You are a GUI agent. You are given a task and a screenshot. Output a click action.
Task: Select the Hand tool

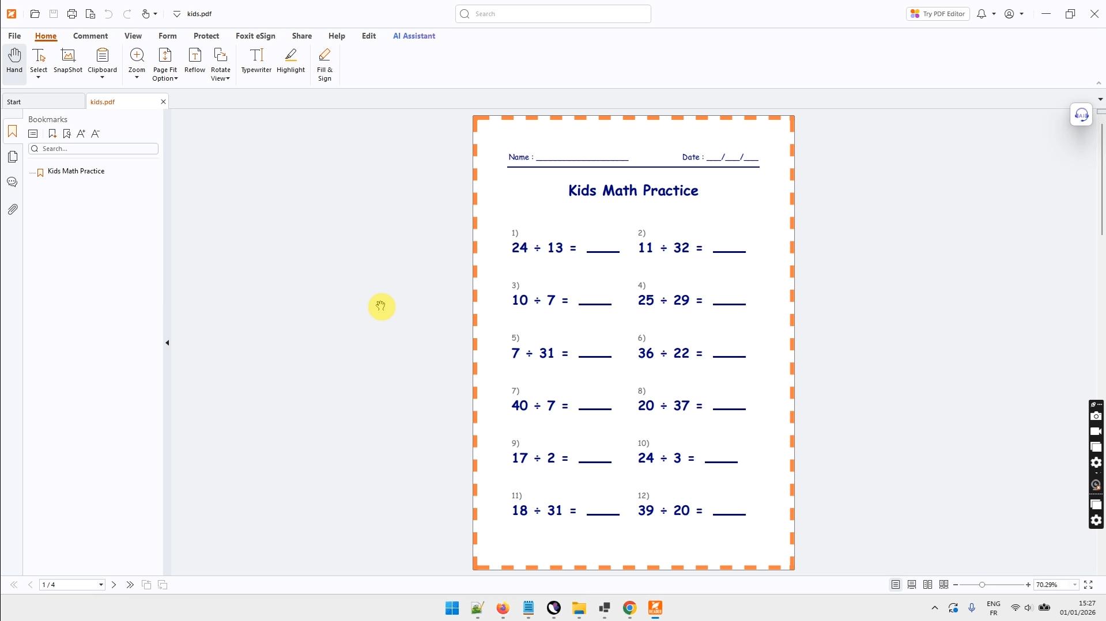tap(14, 61)
